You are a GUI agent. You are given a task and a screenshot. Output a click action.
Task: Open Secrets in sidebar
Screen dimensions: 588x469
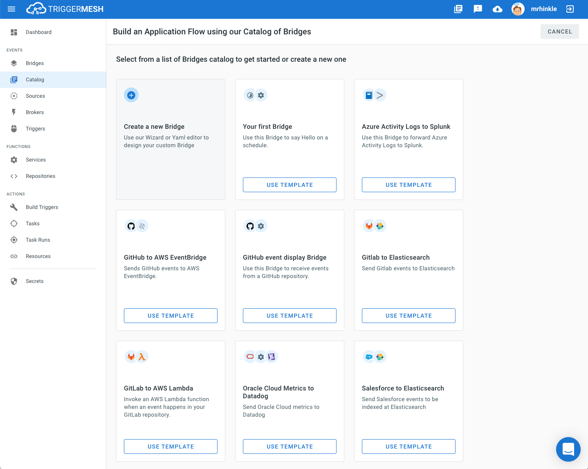pos(53,281)
